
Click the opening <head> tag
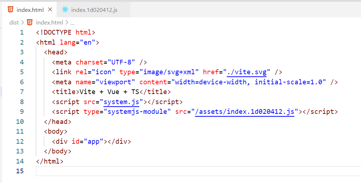point(56,52)
